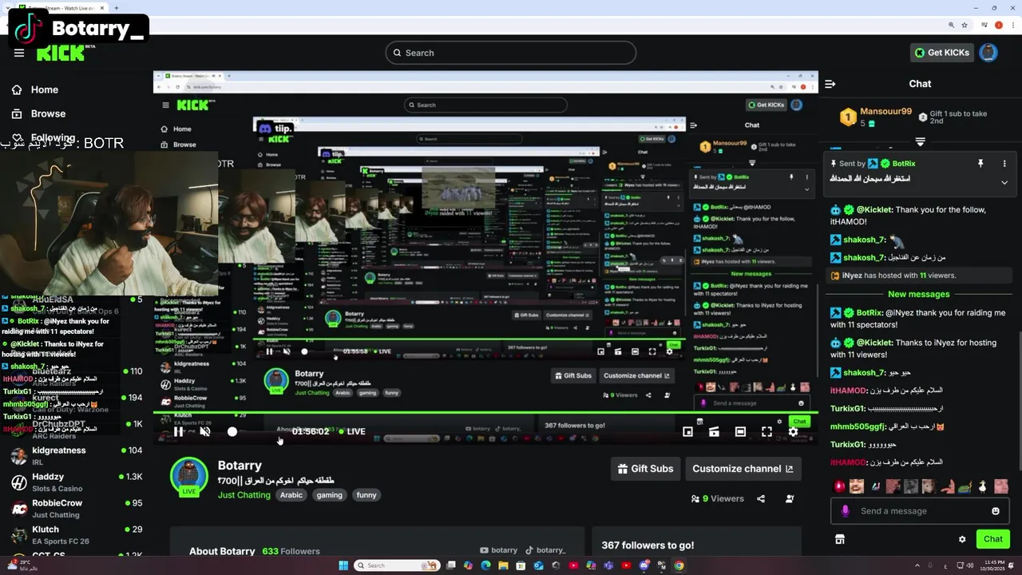Viewport: 1022px width, 575px height.
Task: Expand the gift leaderboard chevron
Action: [x=920, y=141]
